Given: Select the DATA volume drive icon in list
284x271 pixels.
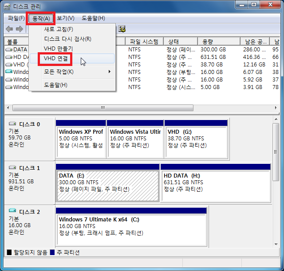Looking at the screenshot, I should 9,49.
